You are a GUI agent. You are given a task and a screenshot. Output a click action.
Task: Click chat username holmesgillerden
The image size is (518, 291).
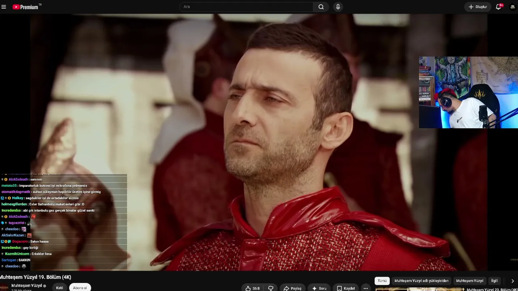[14, 204]
